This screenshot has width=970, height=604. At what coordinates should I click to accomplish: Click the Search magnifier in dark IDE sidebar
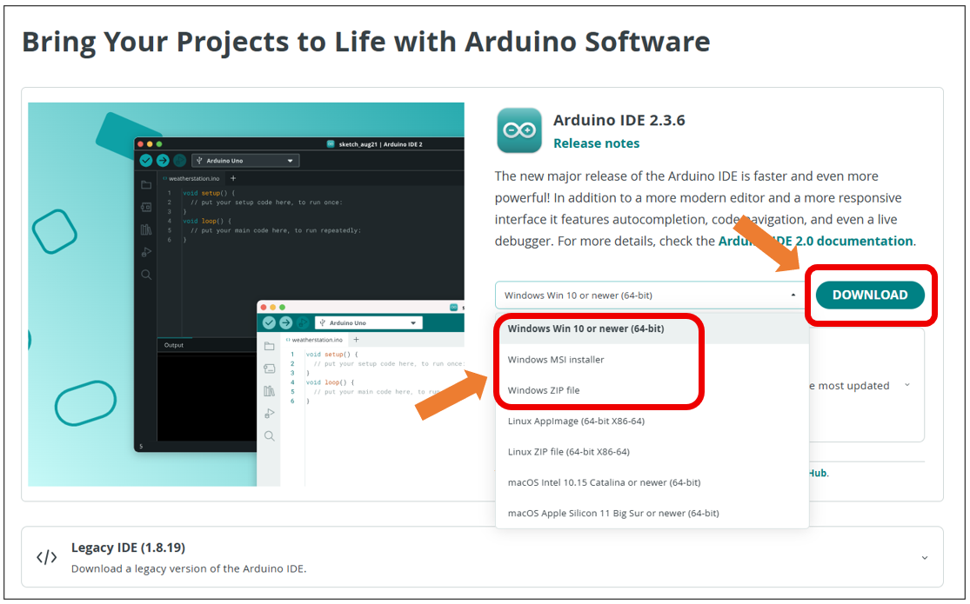pos(146,275)
